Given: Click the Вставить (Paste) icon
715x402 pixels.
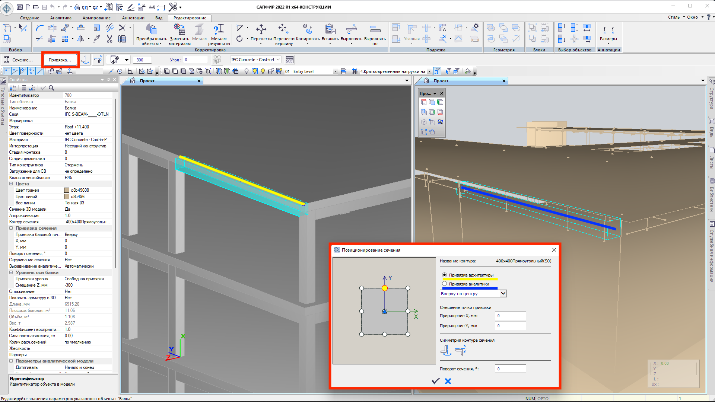Looking at the screenshot, I should pyautogui.click(x=330, y=29).
